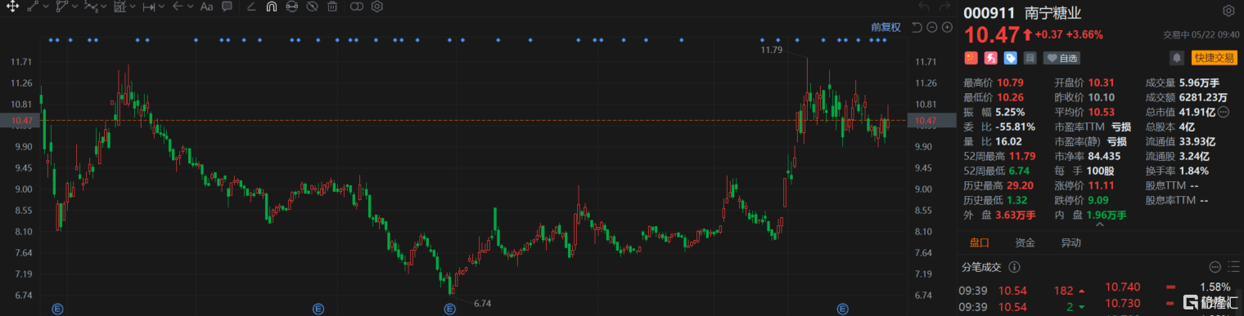
Task: Select the Aa text annotation tool
Action: pos(206,7)
